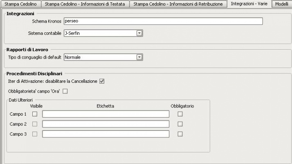Image resolution: width=292 pixels, height=164 pixels.
Task: Select the Campo 3 Etichetta text field
Action: coord(106,134)
